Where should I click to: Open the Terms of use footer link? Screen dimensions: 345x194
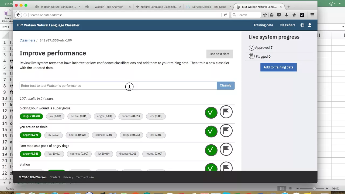(85, 177)
